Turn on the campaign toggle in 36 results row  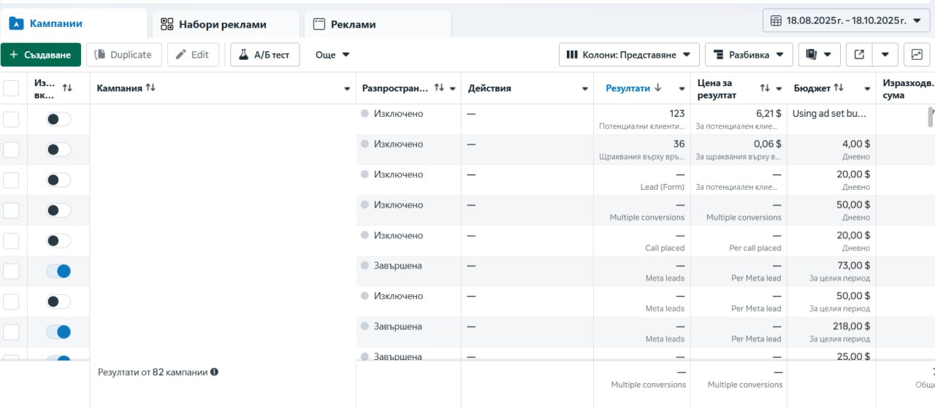coord(58,150)
